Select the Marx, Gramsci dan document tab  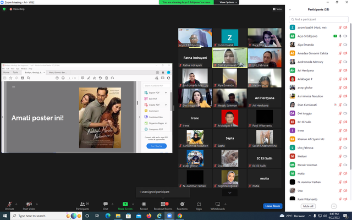click(58, 73)
